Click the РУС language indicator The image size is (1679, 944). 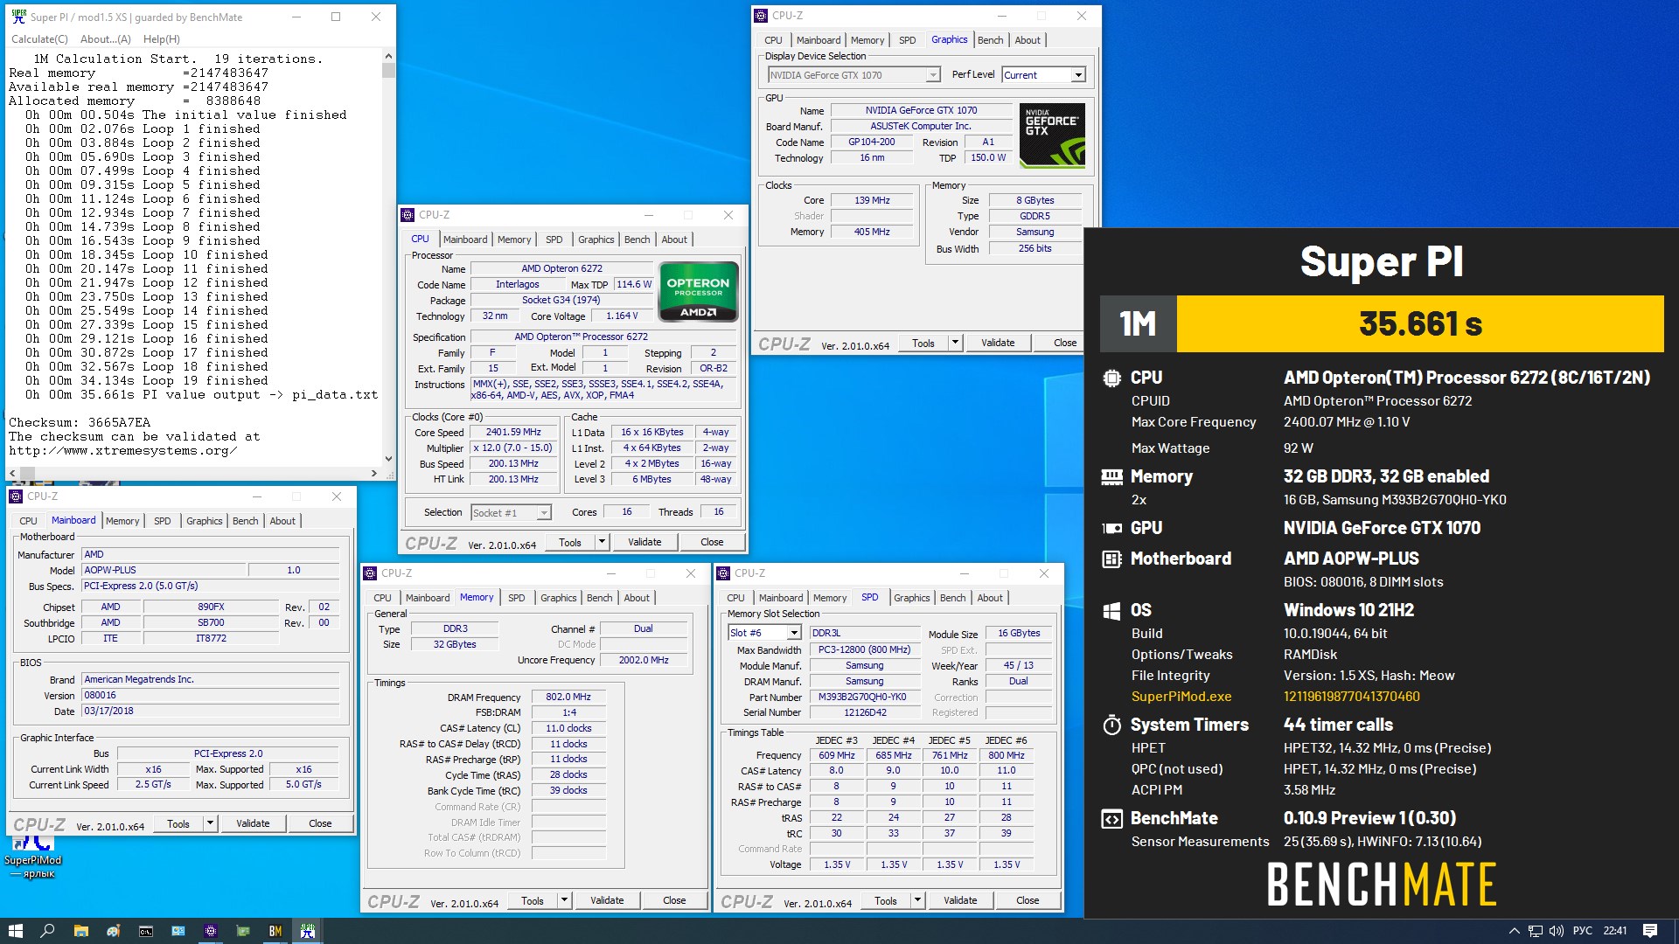(x=1583, y=931)
